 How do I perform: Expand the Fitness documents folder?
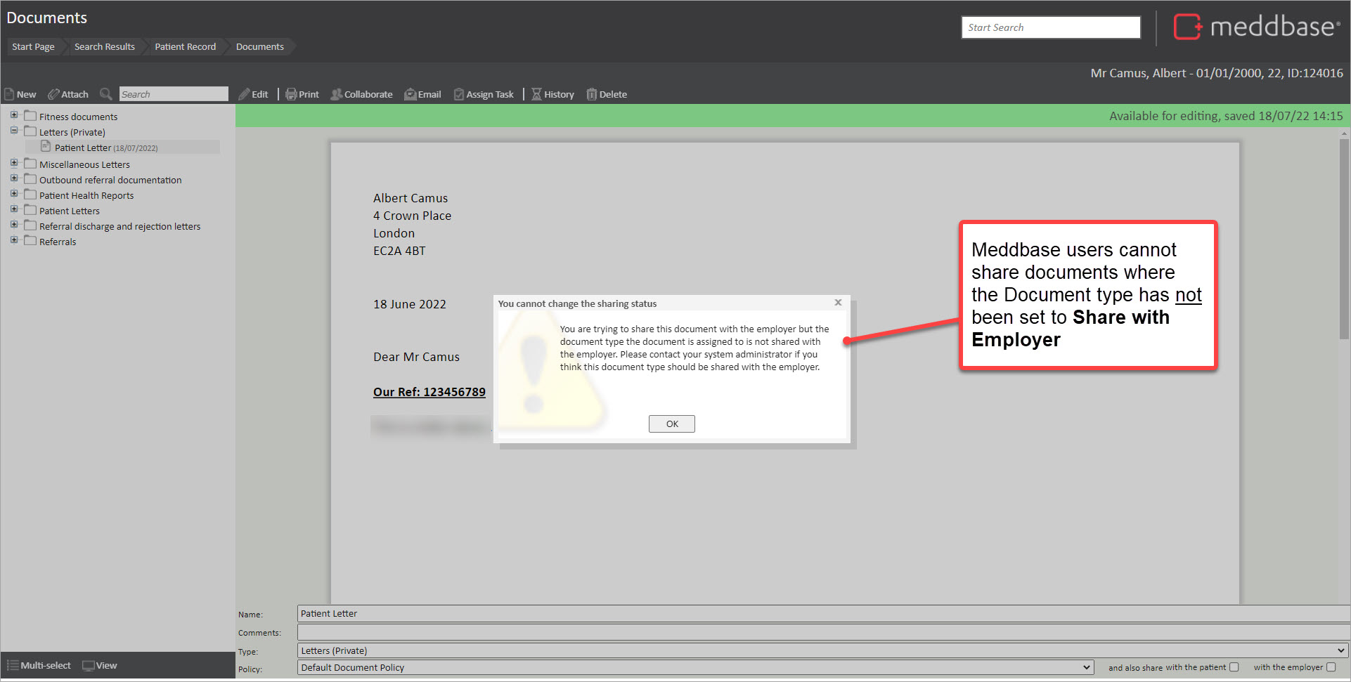(x=14, y=115)
